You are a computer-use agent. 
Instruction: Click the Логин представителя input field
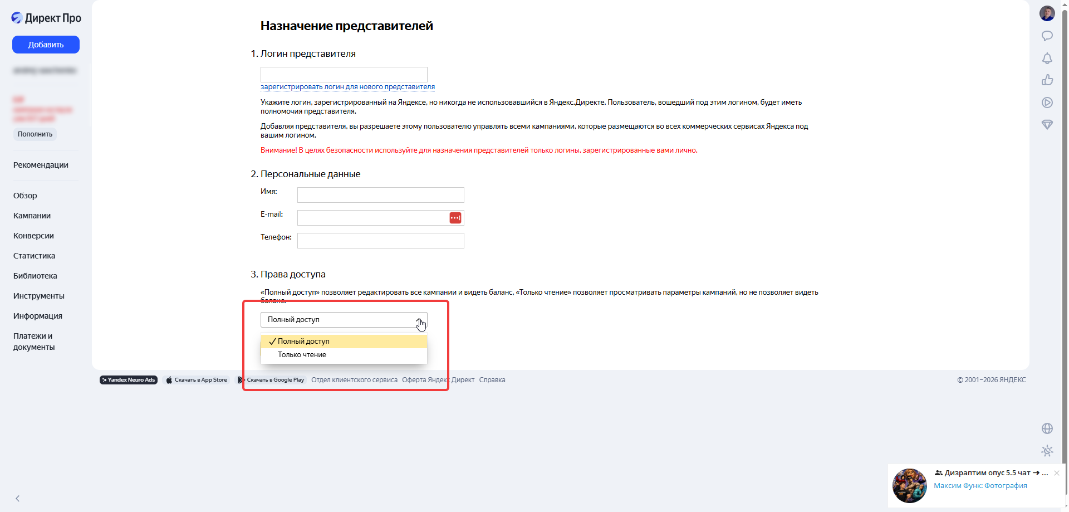coord(344,75)
